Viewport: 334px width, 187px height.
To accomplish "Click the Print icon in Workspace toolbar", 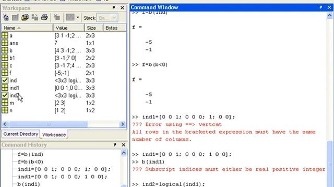I will [44, 17].
